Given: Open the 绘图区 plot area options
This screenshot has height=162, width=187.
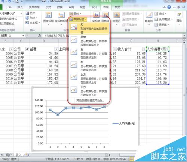Looking at the screenshot, I should (x=117, y=18).
